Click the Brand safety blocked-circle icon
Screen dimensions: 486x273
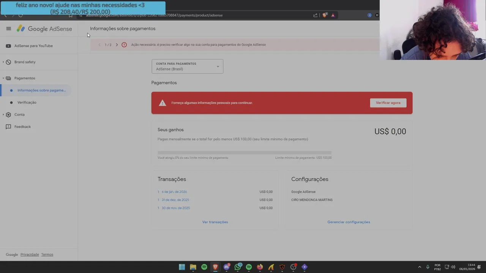(8, 62)
